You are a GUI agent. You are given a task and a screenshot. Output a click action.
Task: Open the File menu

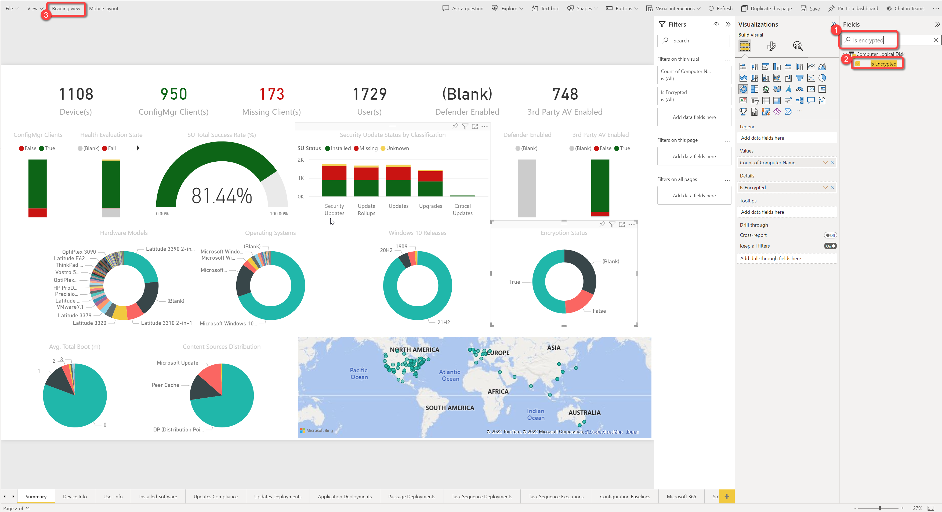pos(12,8)
